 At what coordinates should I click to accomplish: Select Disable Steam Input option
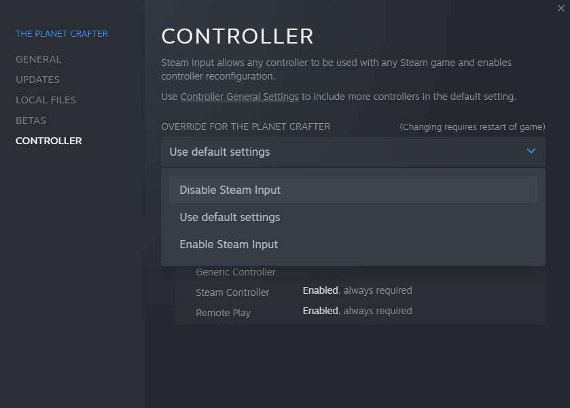click(353, 190)
